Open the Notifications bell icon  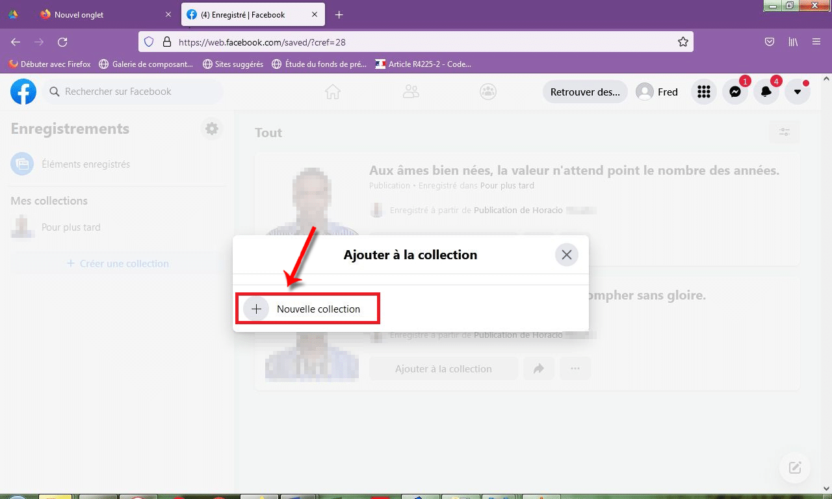point(766,92)
